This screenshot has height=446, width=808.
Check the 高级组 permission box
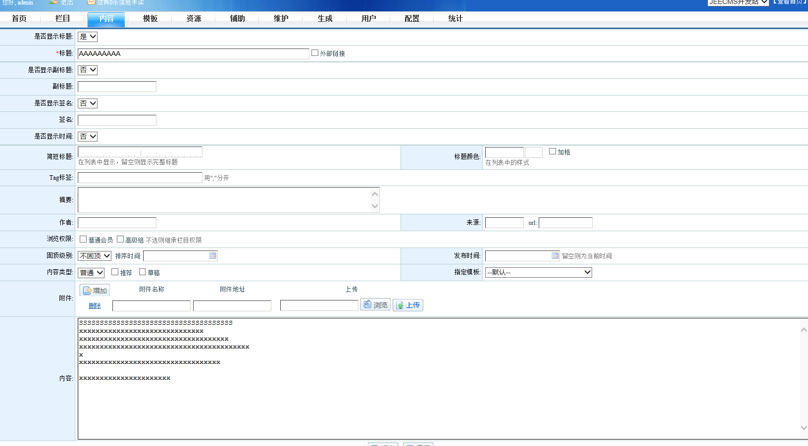pos(120,240)
